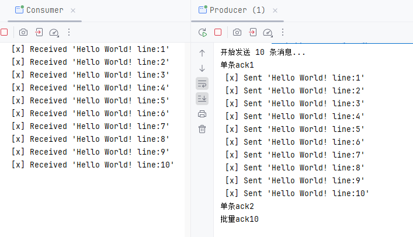Click Consumer line "Received 'Hello World! line:5'"

click(x=91, y=100)
